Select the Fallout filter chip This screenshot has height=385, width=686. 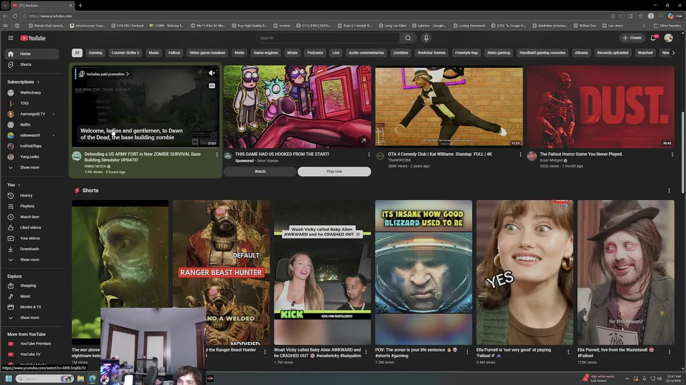pos(174,53)
